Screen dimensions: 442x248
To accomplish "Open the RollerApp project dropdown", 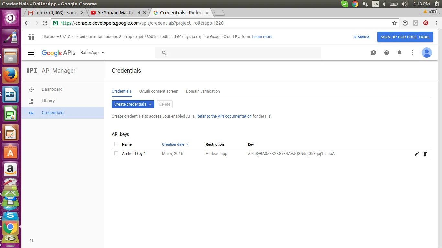I will [92, 53].
